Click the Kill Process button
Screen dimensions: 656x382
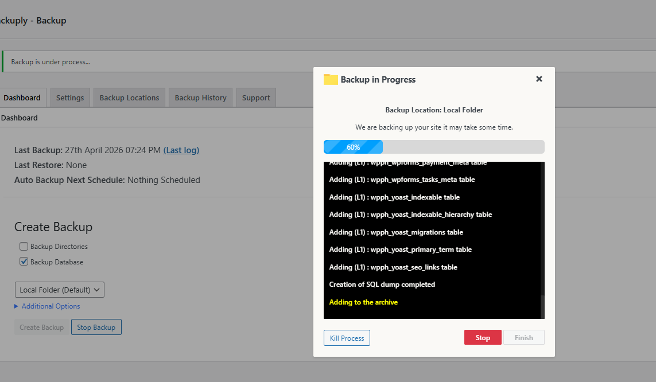[347, 338]
